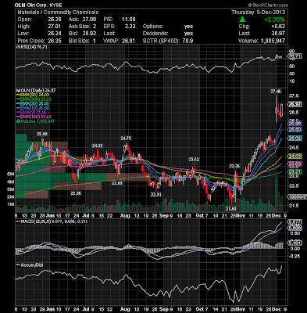This screenshot has width=307, height=313.
Task: Click the Aug label on date axis
Action: (x=125, y=216)
